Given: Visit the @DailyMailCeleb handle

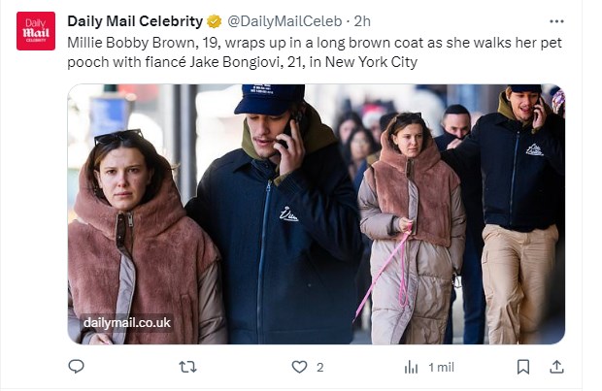Looking at the screenshot, I should click(284, 21).
